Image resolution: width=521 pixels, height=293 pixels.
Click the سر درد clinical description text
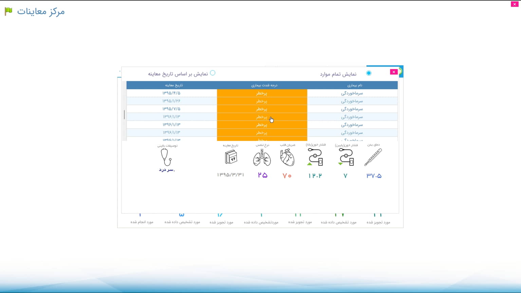tap(167, 170)
